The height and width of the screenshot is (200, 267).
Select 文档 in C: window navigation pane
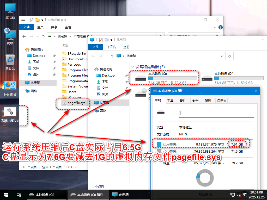click(x=33, y=68)
